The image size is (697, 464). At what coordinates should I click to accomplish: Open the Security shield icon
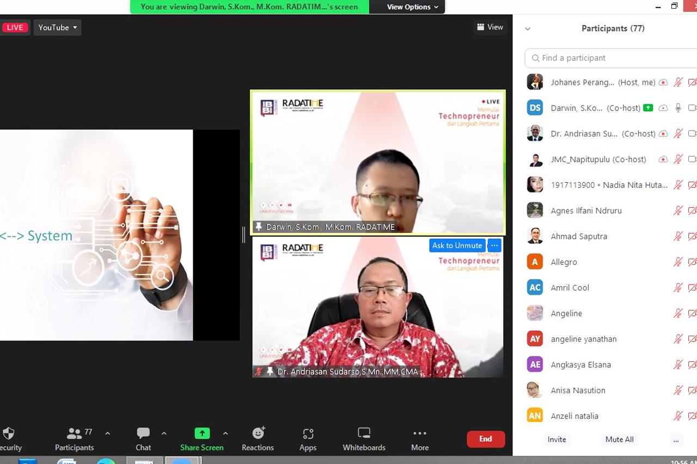point(9,434)
